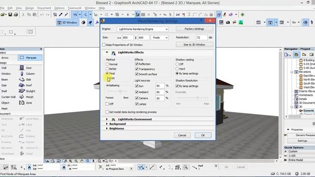Click the photo render camera icon

(228, 23)
